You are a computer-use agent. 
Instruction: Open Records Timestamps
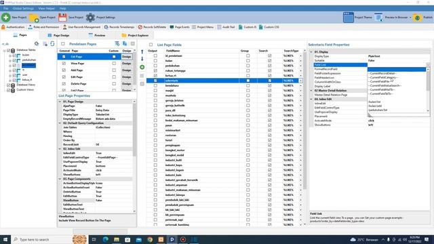pyautogui.click(x=119, y=27)
